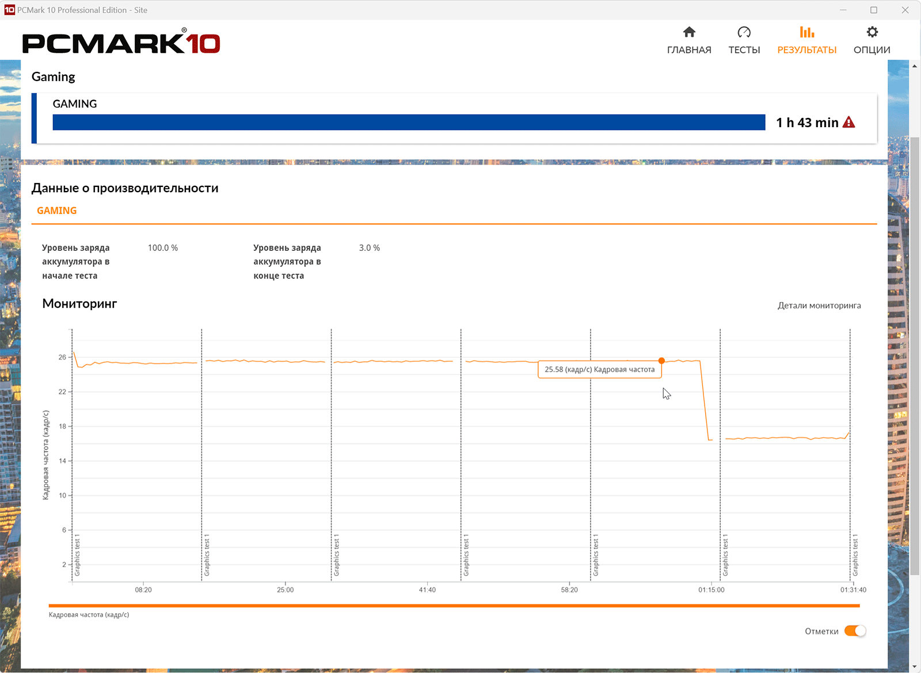Click the 100.0 % starting battery value

pos(163,248)
